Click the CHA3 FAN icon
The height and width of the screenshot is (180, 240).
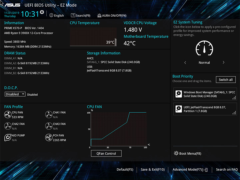pos(49,126)
